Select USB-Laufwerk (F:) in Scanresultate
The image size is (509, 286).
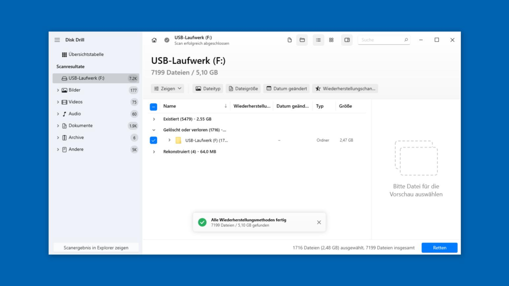point(96,78)
